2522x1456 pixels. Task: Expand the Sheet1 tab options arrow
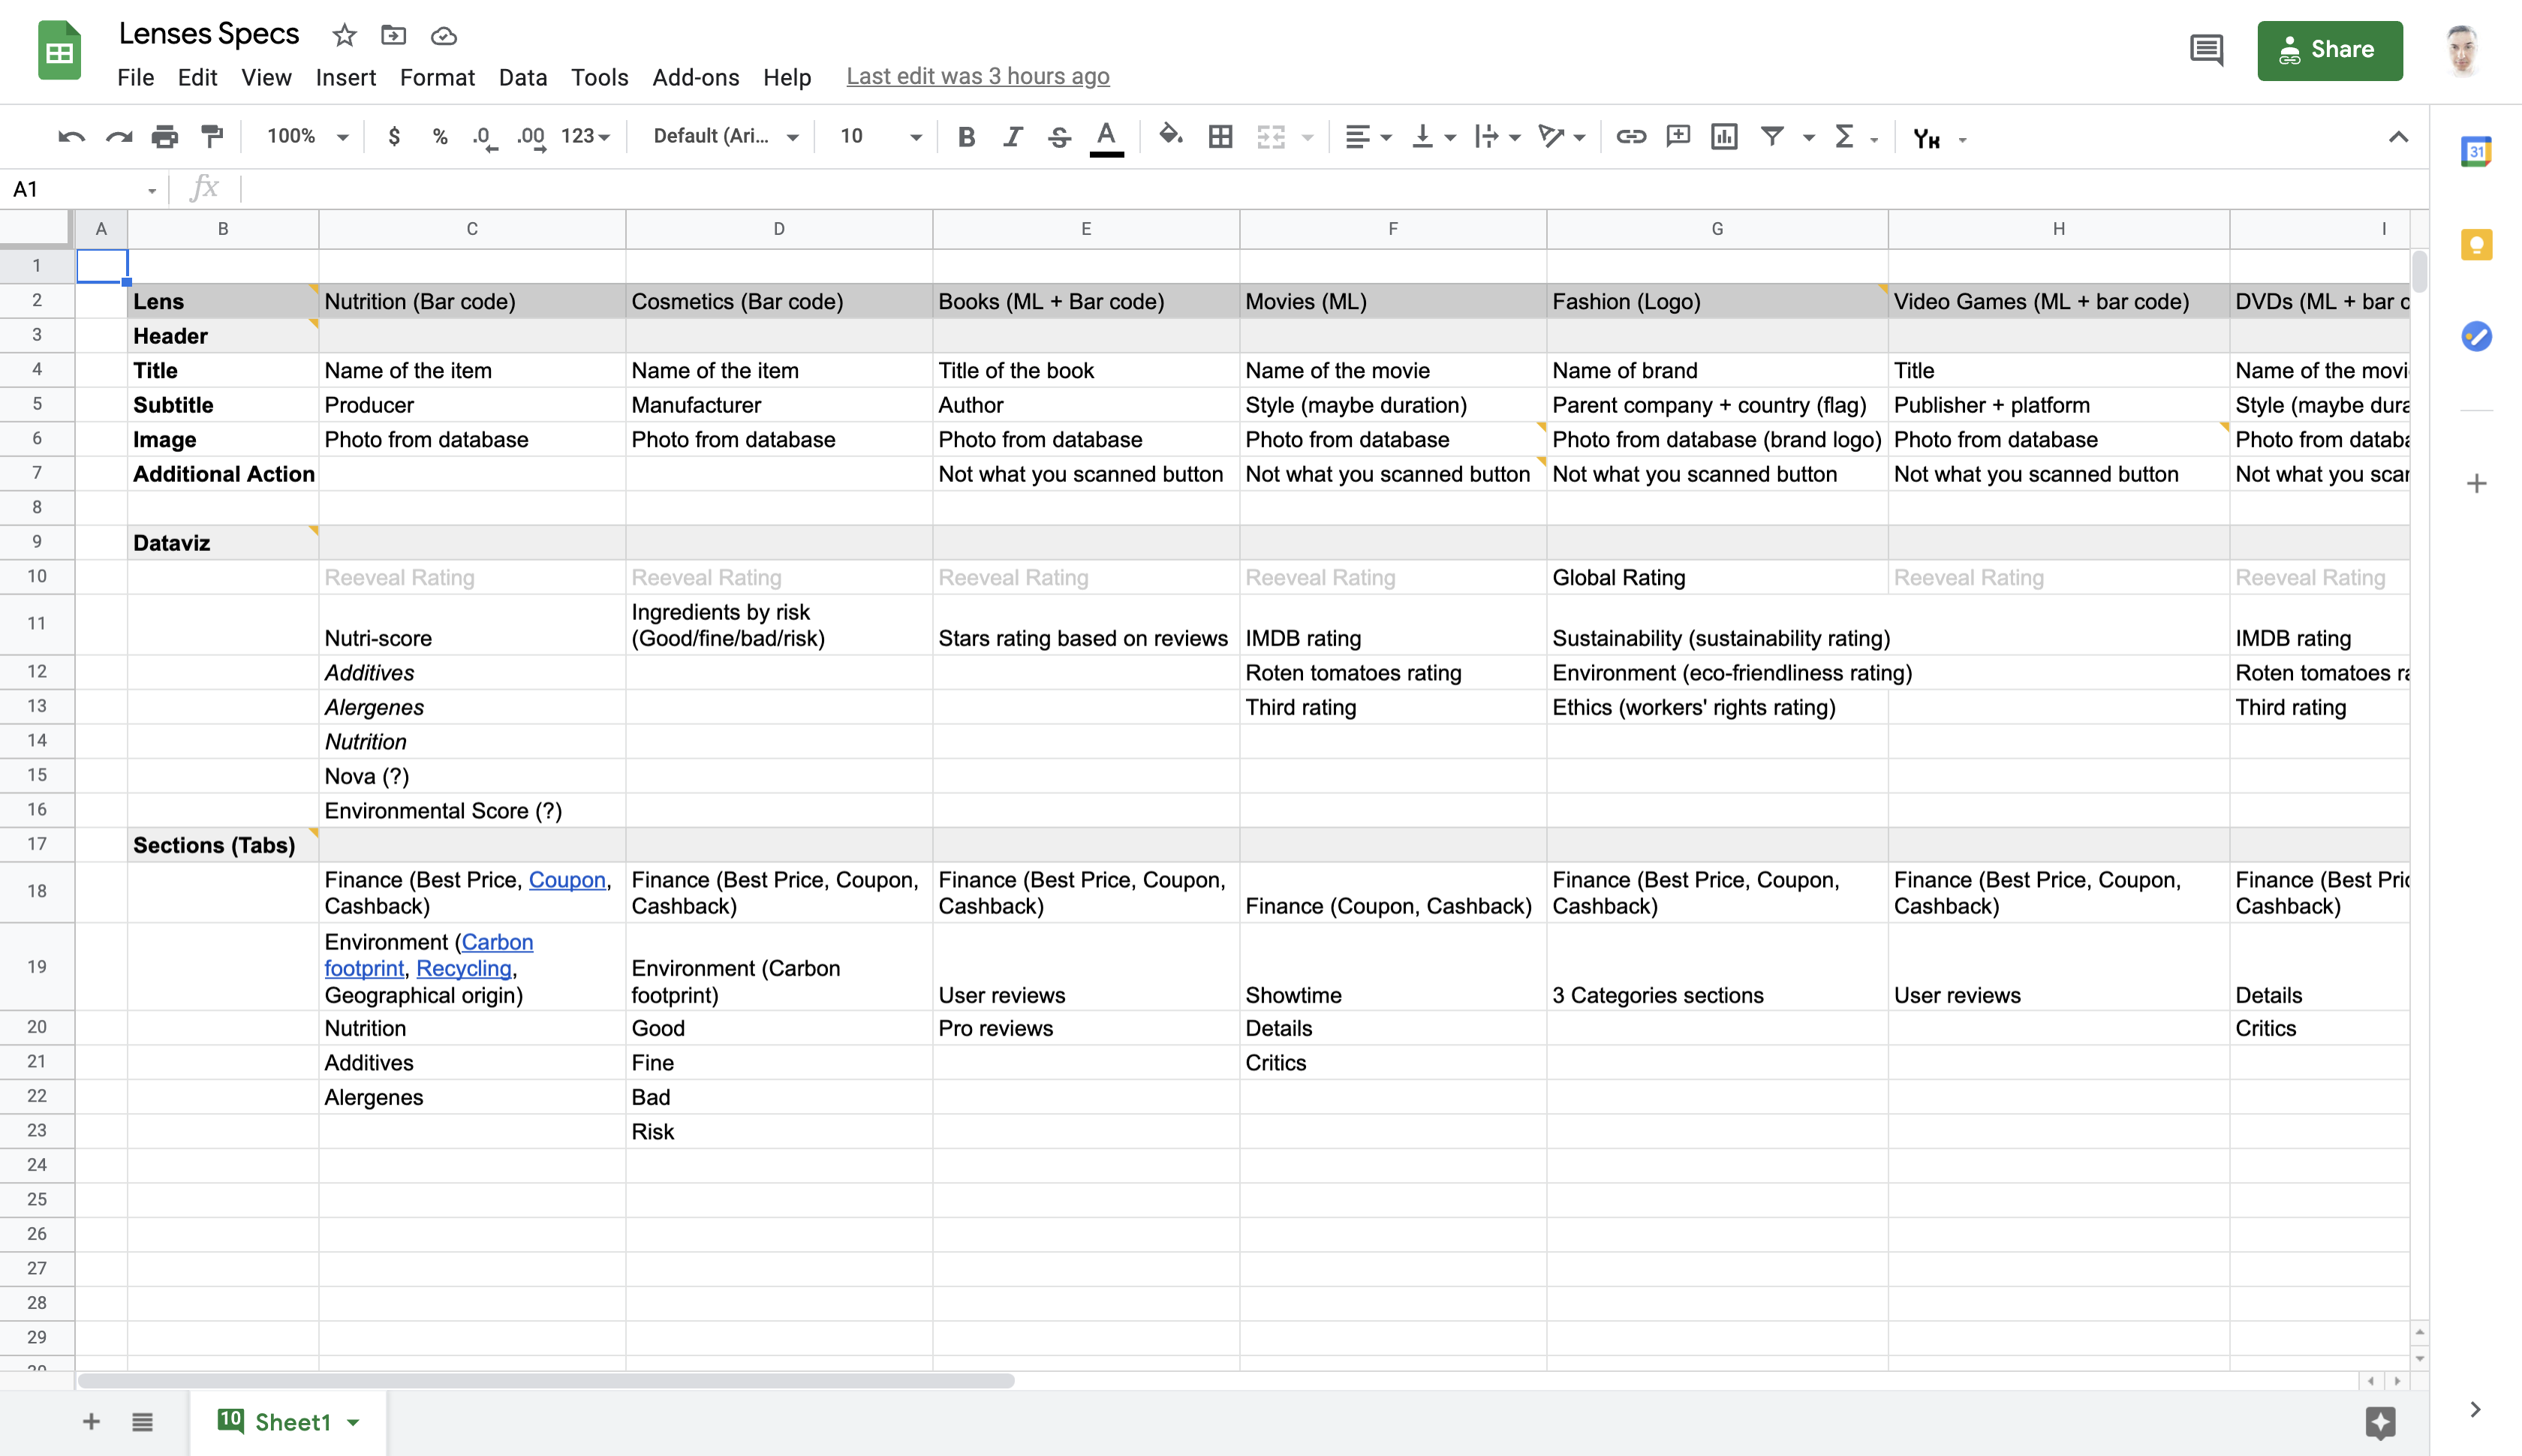pos(353,1422)
